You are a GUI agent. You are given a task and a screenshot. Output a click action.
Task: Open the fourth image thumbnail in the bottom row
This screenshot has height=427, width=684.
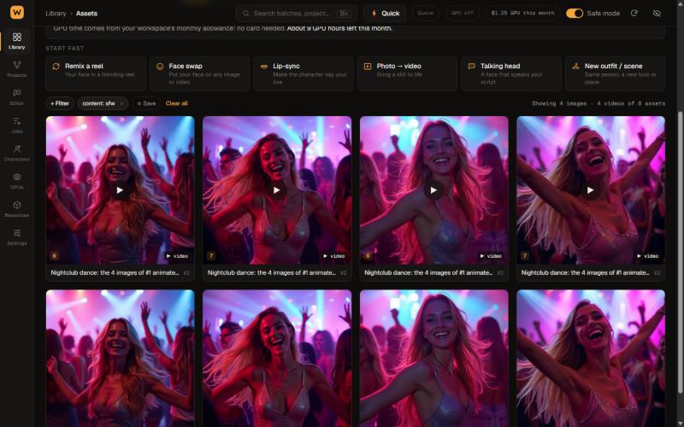click(591, 358)
